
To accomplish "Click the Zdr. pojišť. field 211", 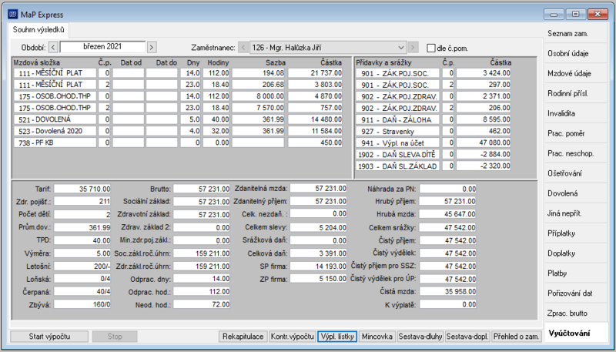I will pyautogui.click(x=82, y=202).
